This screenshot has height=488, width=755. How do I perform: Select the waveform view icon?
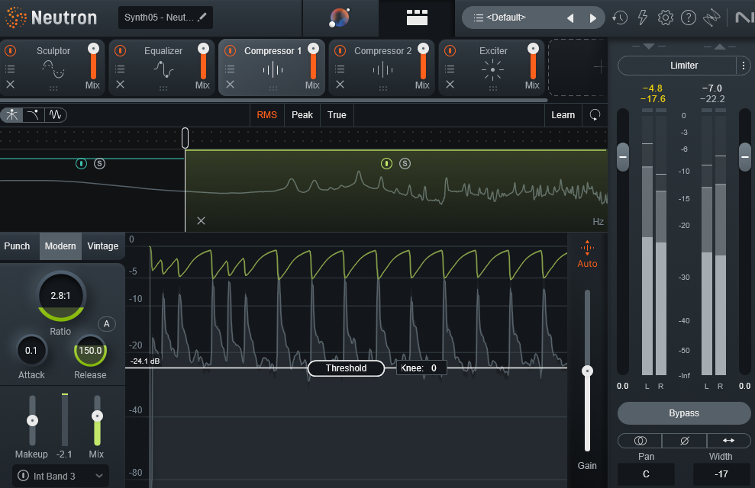click(x=56, y=115)
